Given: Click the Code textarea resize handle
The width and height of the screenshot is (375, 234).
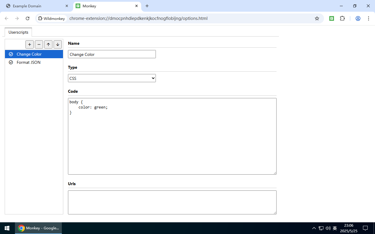Looking at the screenshot, I should 275,173.
